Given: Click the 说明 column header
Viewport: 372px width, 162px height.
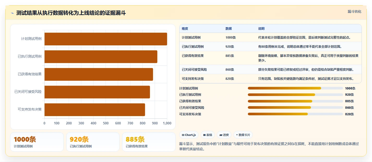Looking at the screenshot, I should pos(261,28).
